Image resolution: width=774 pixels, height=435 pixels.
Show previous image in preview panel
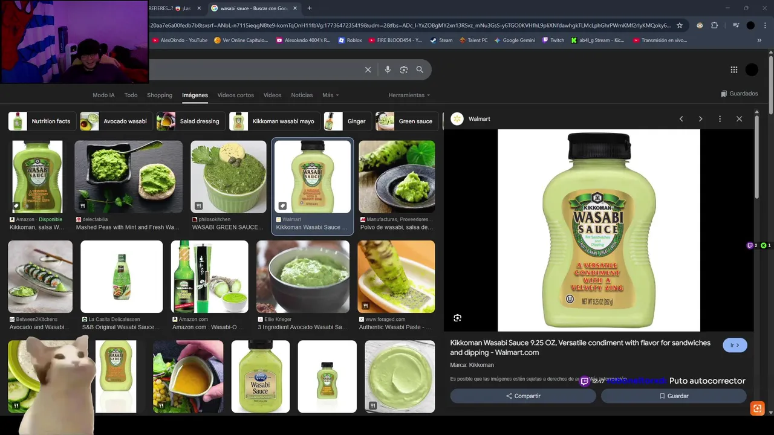[681, 119]
